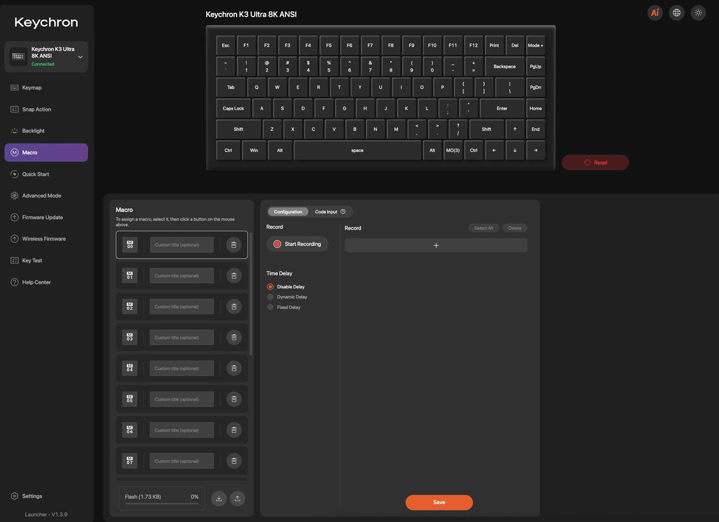Select the Disable Delay option
This screenshot has width=719, height=522.
pos(286,287)
